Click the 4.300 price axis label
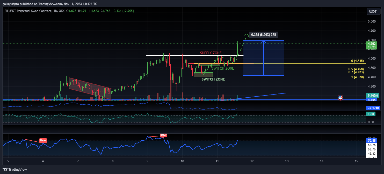The image size is (384, 174). (x=372, y=86)
